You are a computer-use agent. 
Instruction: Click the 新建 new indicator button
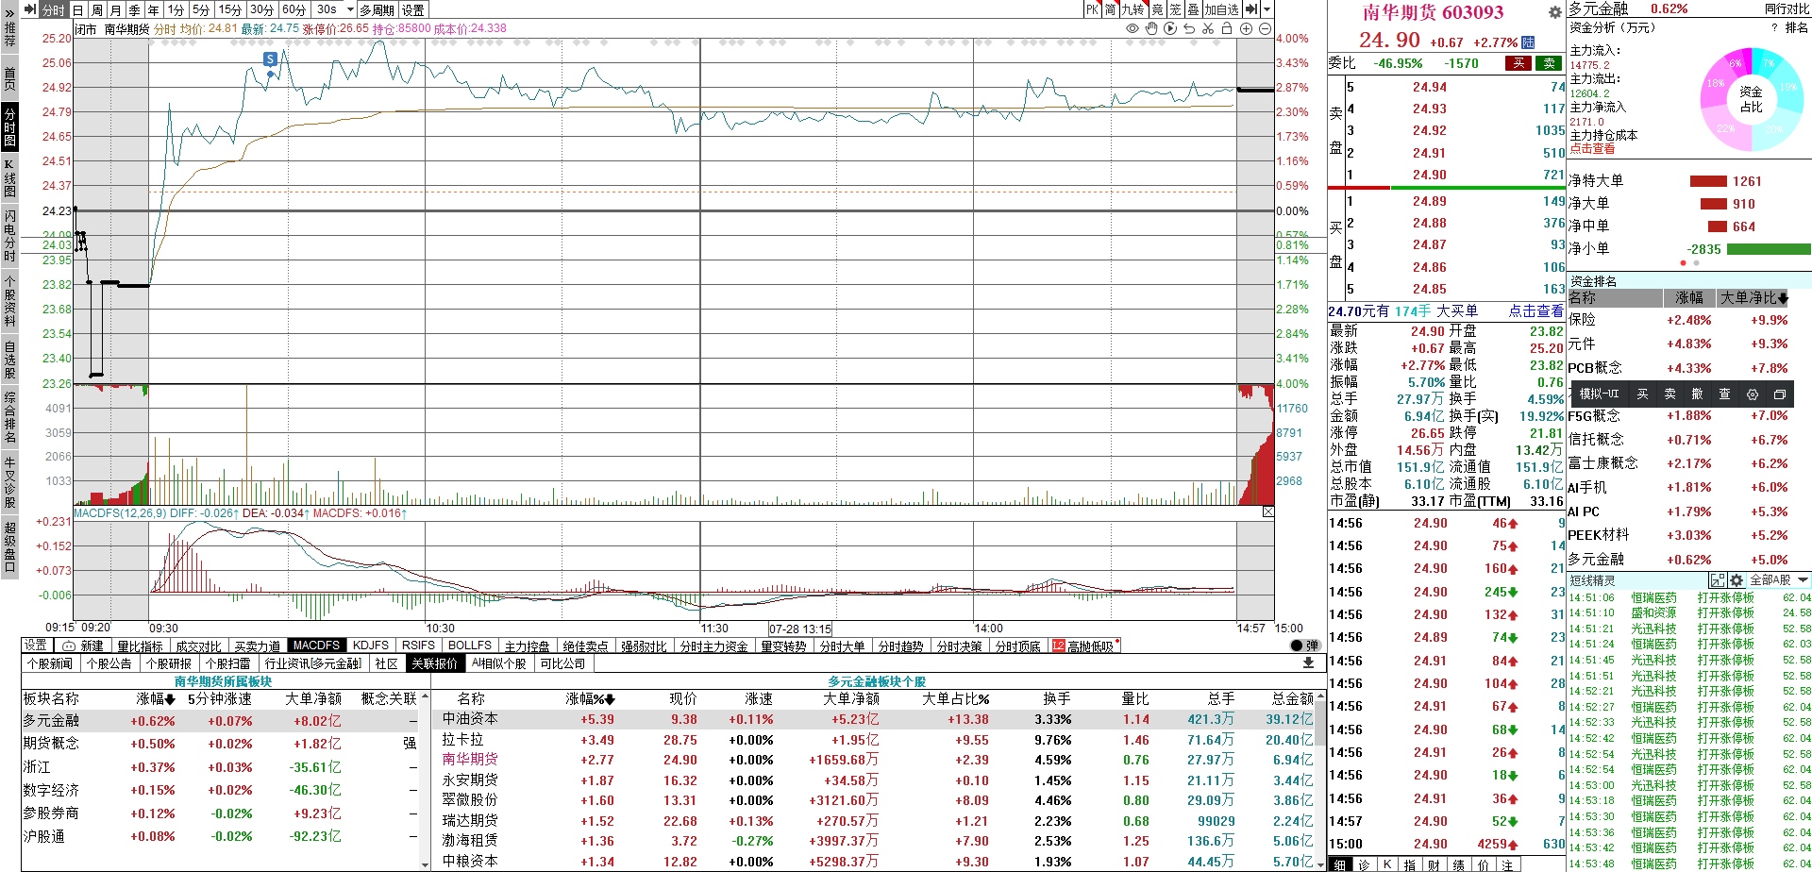pos(83,646)
